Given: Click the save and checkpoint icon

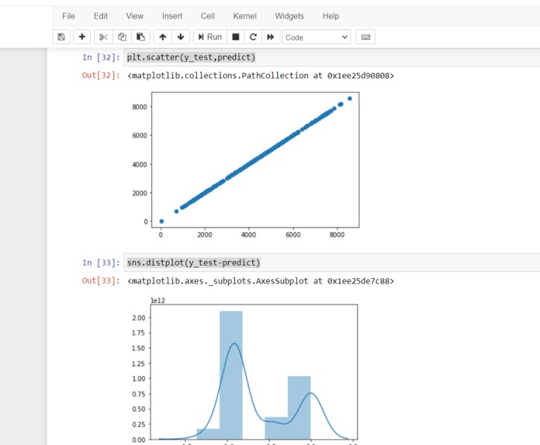Looking at the screenshot, I should tap(61, 37).
